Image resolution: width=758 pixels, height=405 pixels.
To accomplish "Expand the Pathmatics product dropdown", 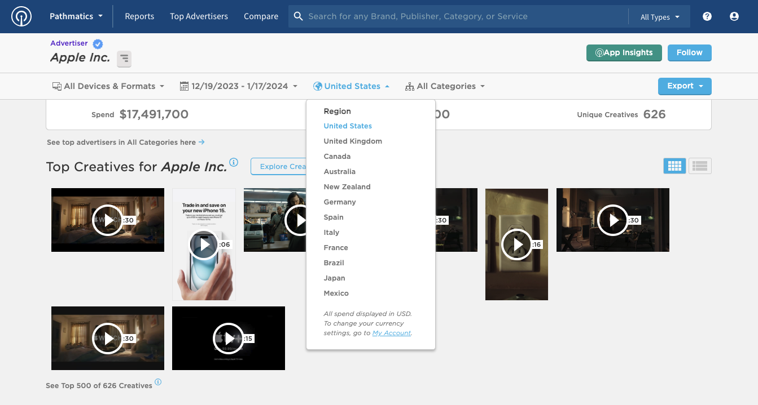I will (x=76, y=16).
